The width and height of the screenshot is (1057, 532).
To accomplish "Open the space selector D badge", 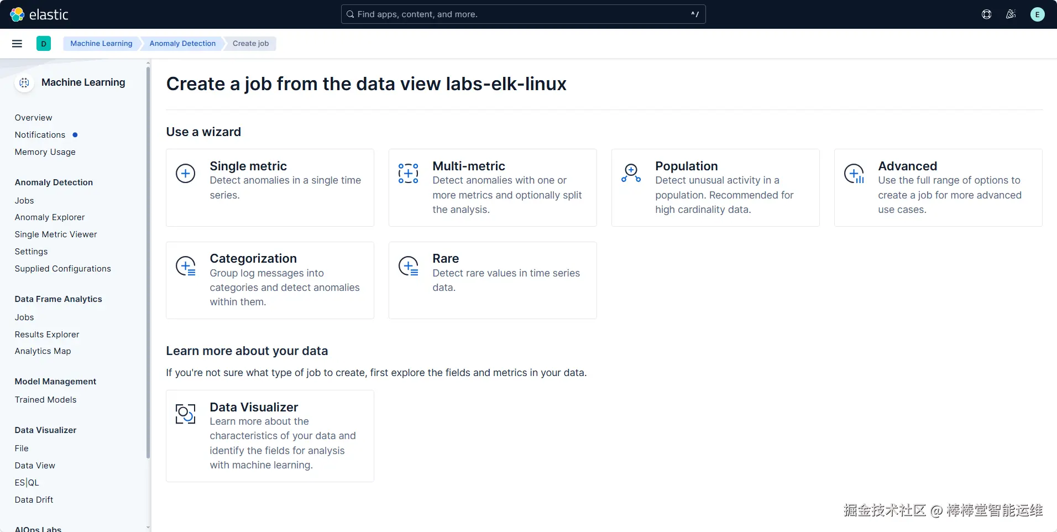I will pyautogui.click(x=44, y=44).
